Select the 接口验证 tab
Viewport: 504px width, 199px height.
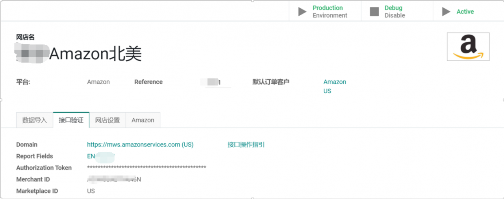point(71,120)
